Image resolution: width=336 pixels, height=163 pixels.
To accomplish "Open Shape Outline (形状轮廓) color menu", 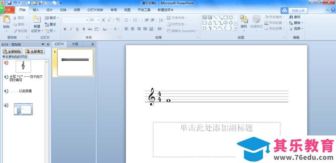I will point(275,23).
